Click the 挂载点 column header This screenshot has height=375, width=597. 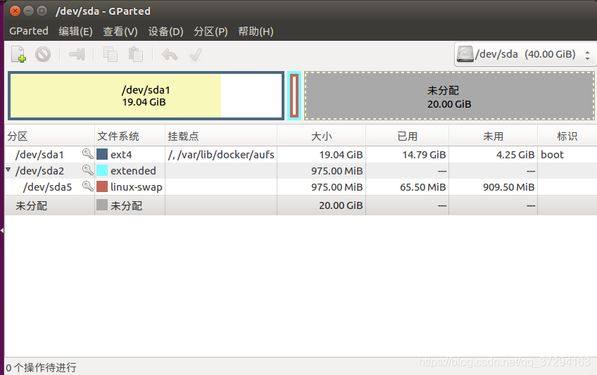221,136
